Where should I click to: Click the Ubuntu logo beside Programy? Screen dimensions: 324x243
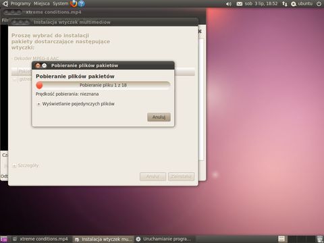(x=5, y=3)
